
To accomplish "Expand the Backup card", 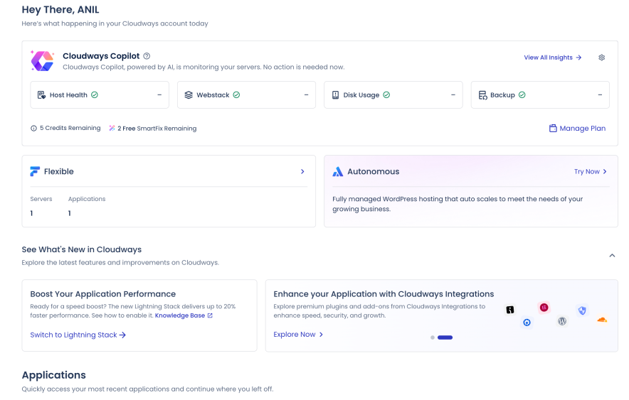I will tap(600, 95).
